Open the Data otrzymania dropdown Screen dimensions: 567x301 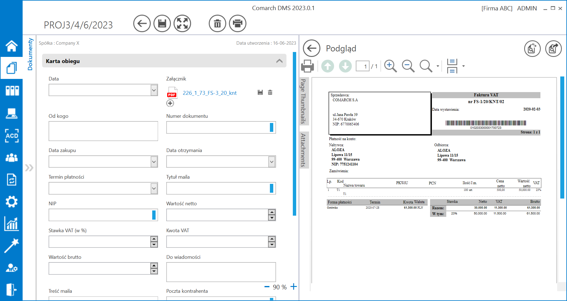point(272,162)
